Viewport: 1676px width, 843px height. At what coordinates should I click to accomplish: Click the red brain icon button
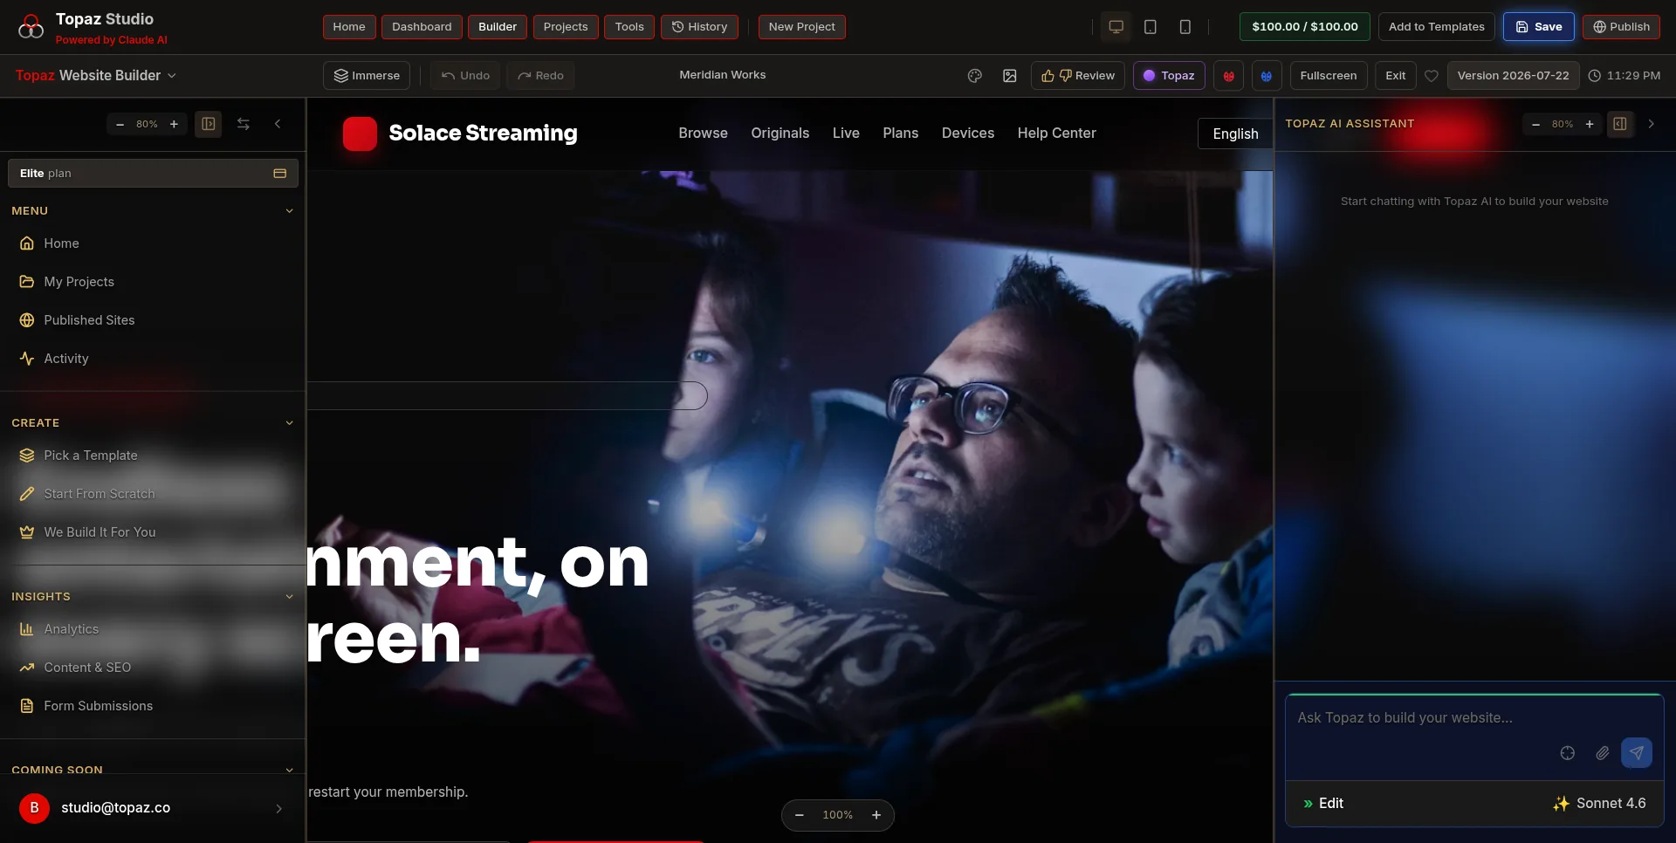1229,76
